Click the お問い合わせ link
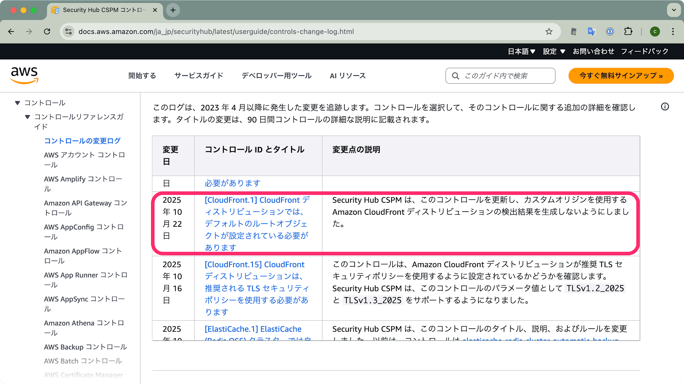Viewport: 684px width, 384px height. tap(593, 51)
